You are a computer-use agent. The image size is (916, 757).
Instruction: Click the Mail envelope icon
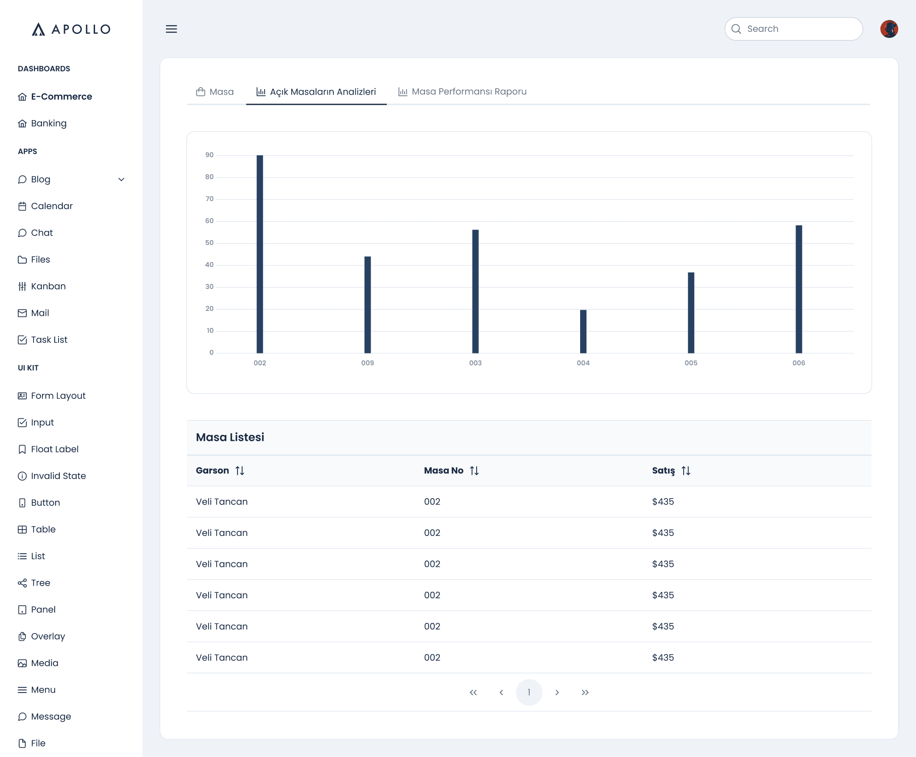tap(22, 313)
